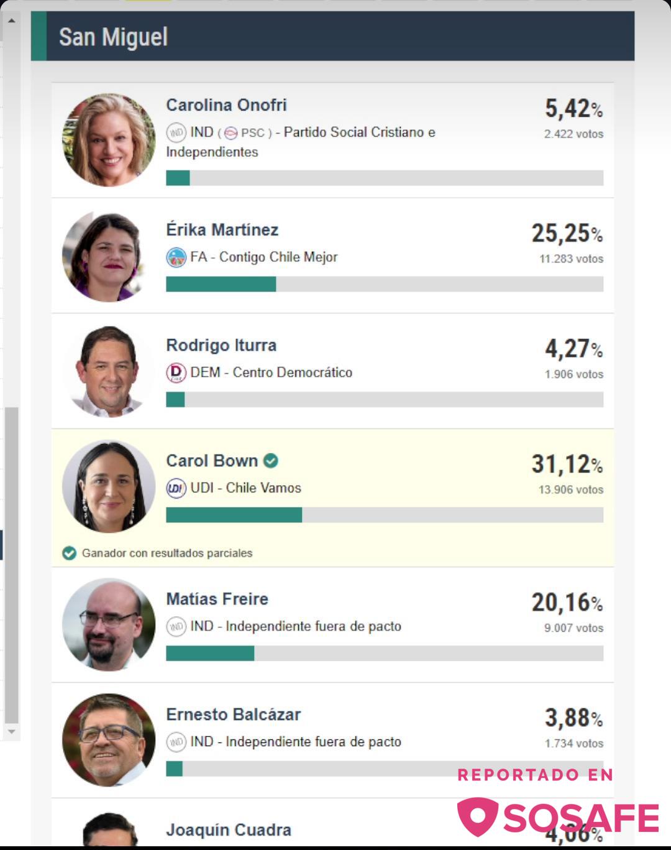
Task: Click Matías Freire's 20,16% vote progress bar
Action: coord(385,653)
